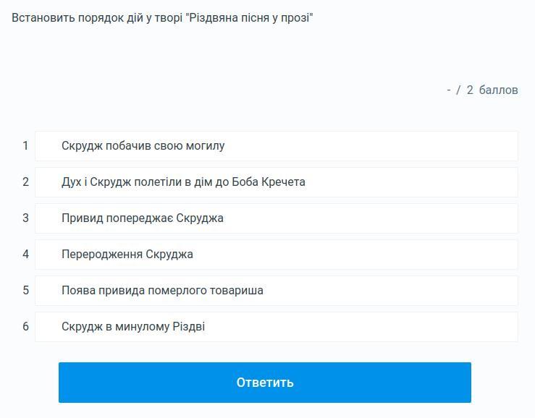Pick the 'Привид попереджає Скруджа' row
Viewport: 535px width, 418px height.
tap(277, 218)
